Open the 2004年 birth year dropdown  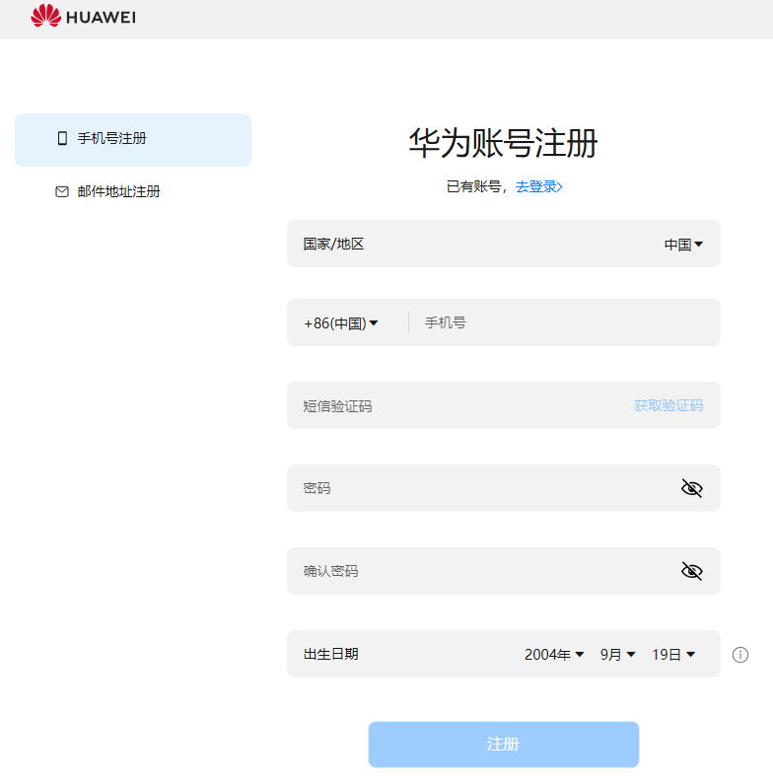[x=554, y=654]
